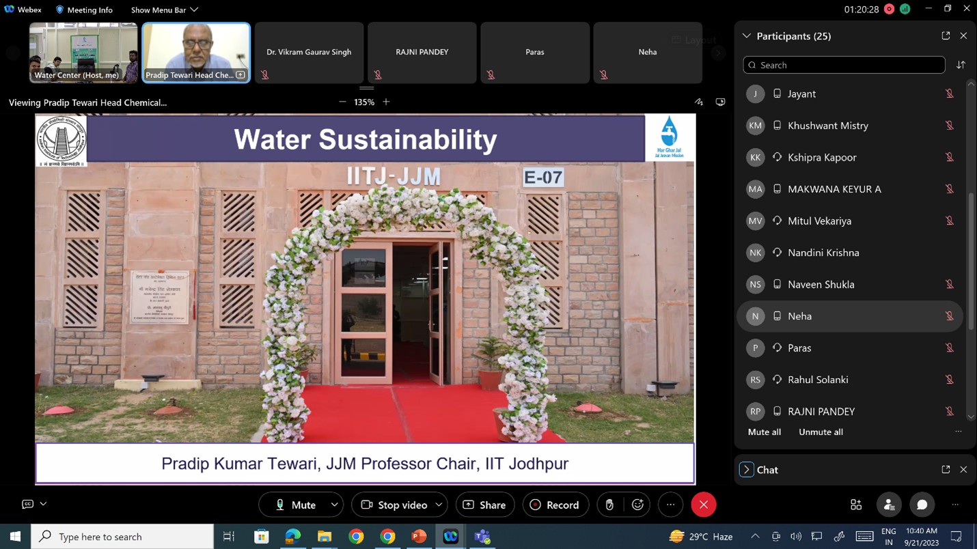Image resolution: width=977 pixels, height=549 pixels.
Task: Click the Mute all button
Action: (764, 432)
